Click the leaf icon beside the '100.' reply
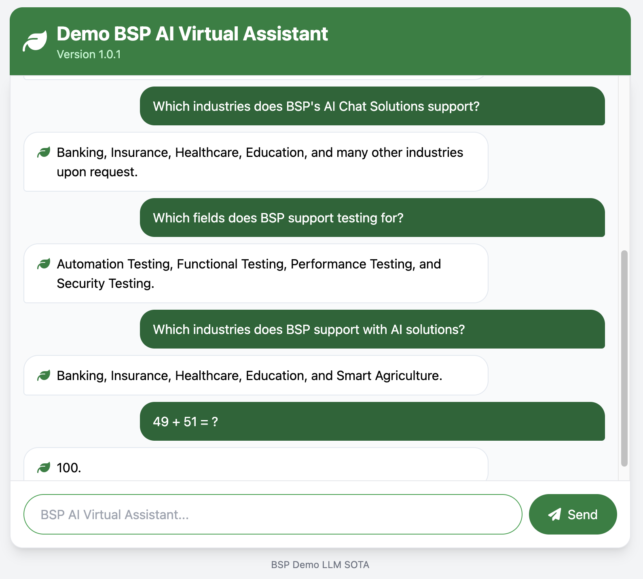The width and height of the screenshot is (643, 579). pos(44,468)
